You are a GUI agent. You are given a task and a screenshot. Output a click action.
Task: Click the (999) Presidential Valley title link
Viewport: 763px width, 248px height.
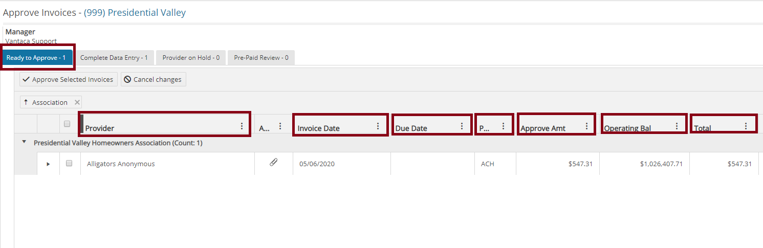135,13
